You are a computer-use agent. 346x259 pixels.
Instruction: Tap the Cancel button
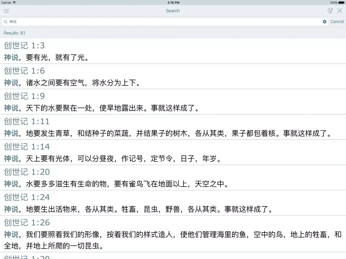pos(337,22)
